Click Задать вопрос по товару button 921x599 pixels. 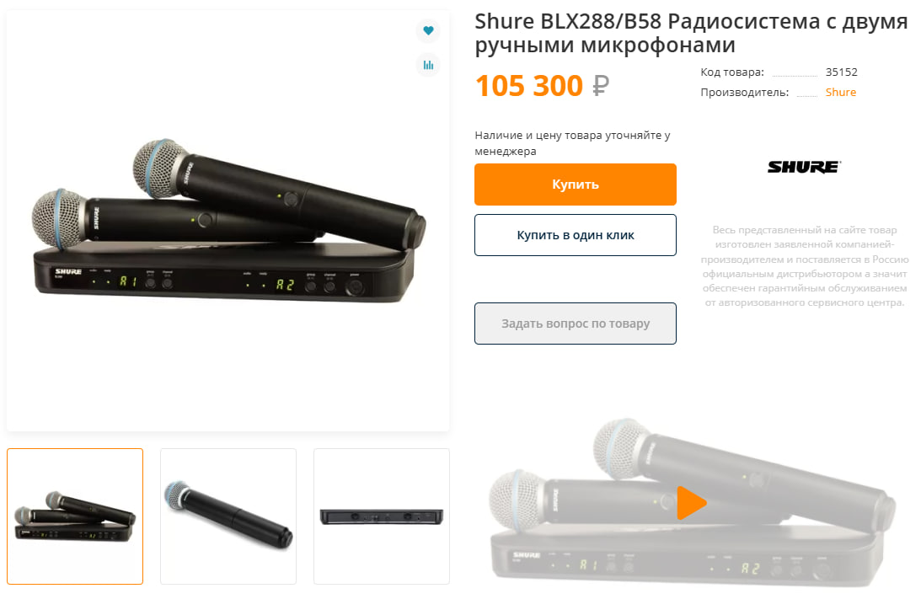click(576, 324)
